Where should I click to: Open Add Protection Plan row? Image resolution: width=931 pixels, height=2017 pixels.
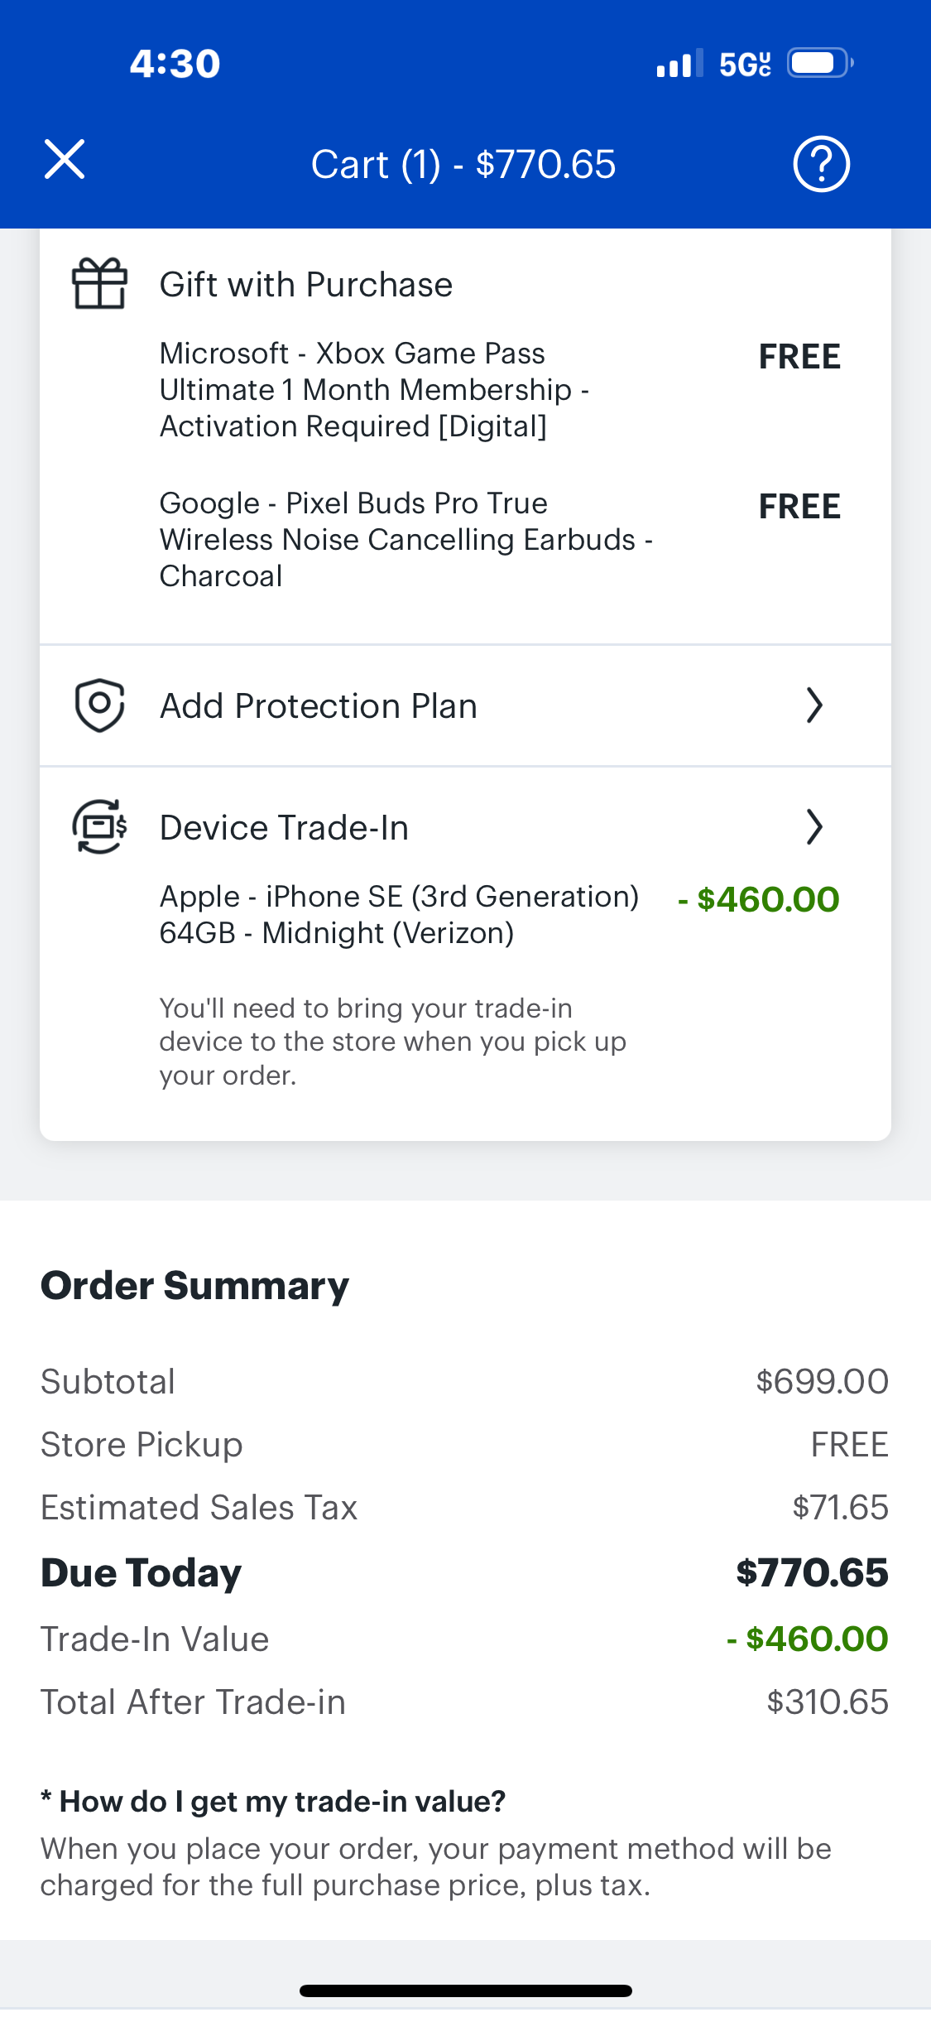click(465, 706)
